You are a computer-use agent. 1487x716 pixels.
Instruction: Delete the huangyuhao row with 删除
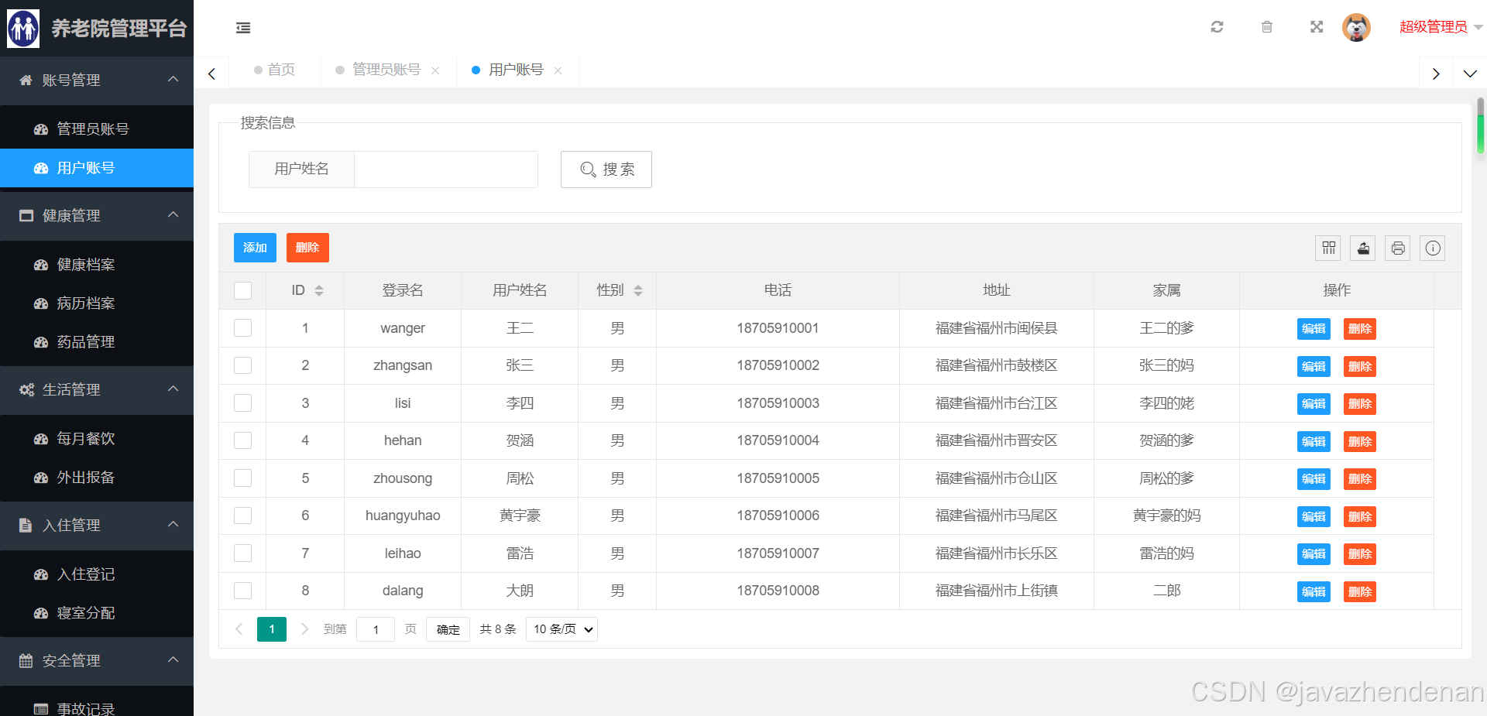tap(1360, 516)
